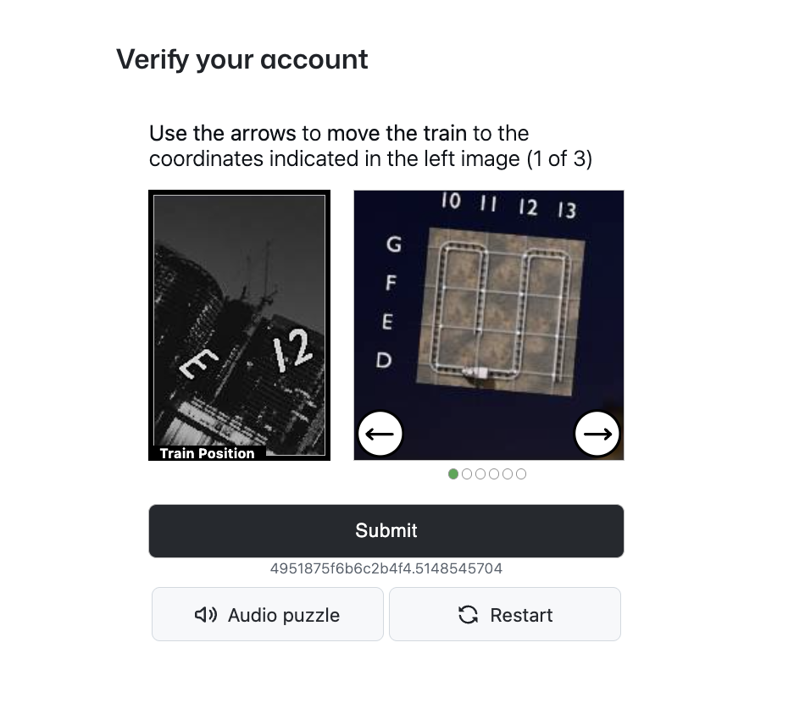Click the verification code below Submit
The image size is (805, 720).
(386, 568)
